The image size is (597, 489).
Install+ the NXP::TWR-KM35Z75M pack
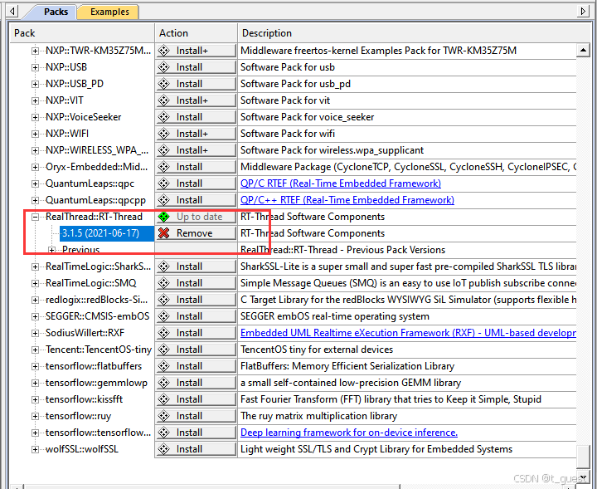(196, 51)
